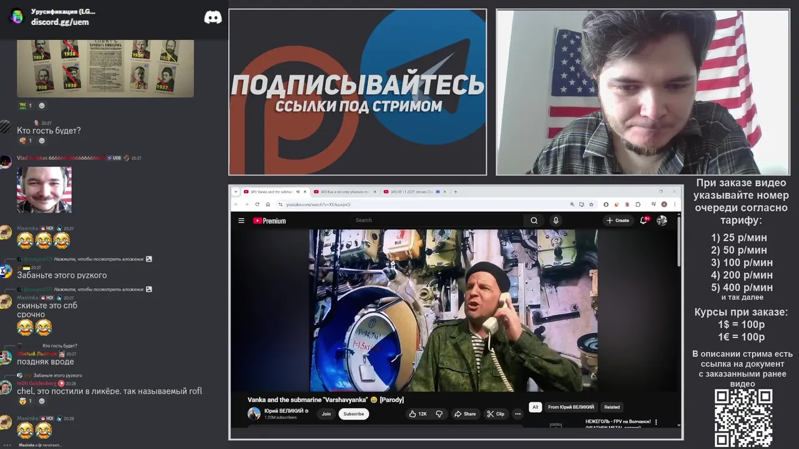
Task: Open the smiling man image from Vlad
Action: 44,190
